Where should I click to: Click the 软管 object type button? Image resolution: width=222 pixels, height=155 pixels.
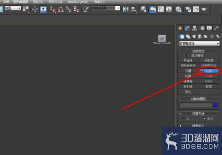click(209, 87)
